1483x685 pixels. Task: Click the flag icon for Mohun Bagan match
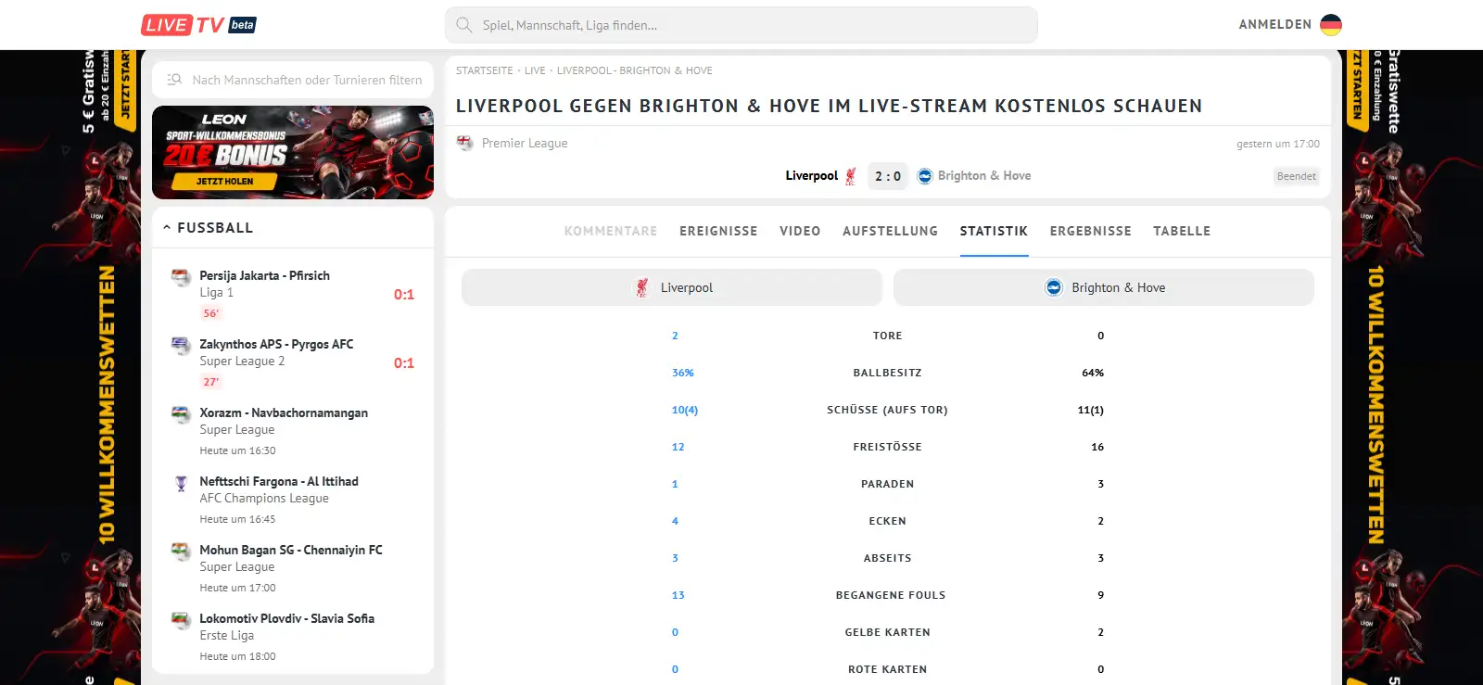[x=181, y=551]
